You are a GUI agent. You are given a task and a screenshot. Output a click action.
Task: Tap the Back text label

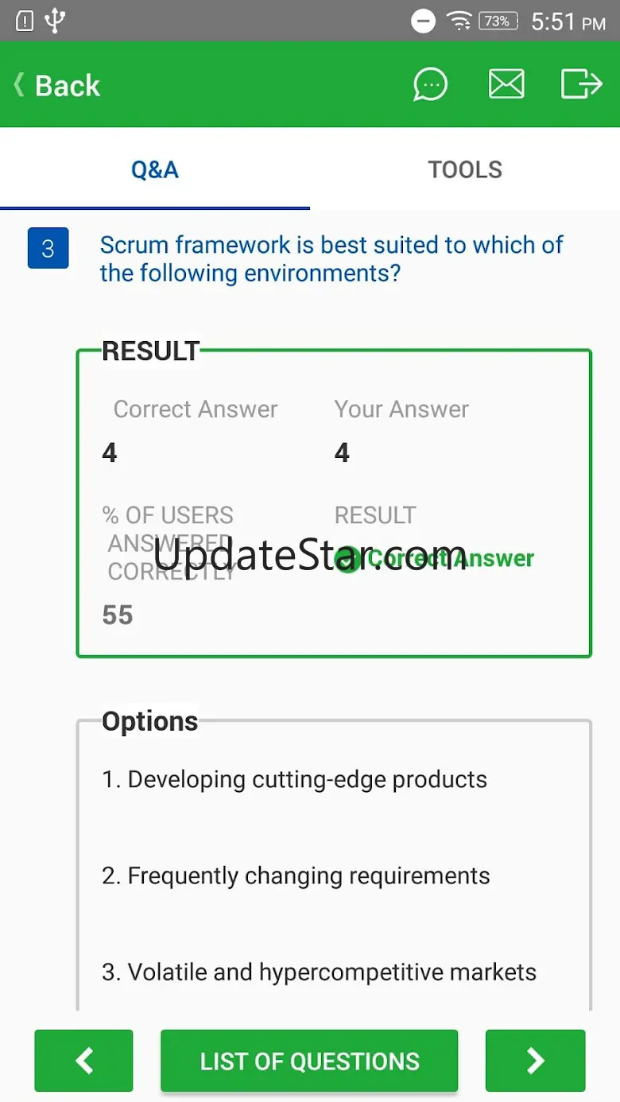pyautogui.click(x=68, y=85)
